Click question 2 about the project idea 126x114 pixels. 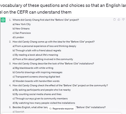coord(54,42)
